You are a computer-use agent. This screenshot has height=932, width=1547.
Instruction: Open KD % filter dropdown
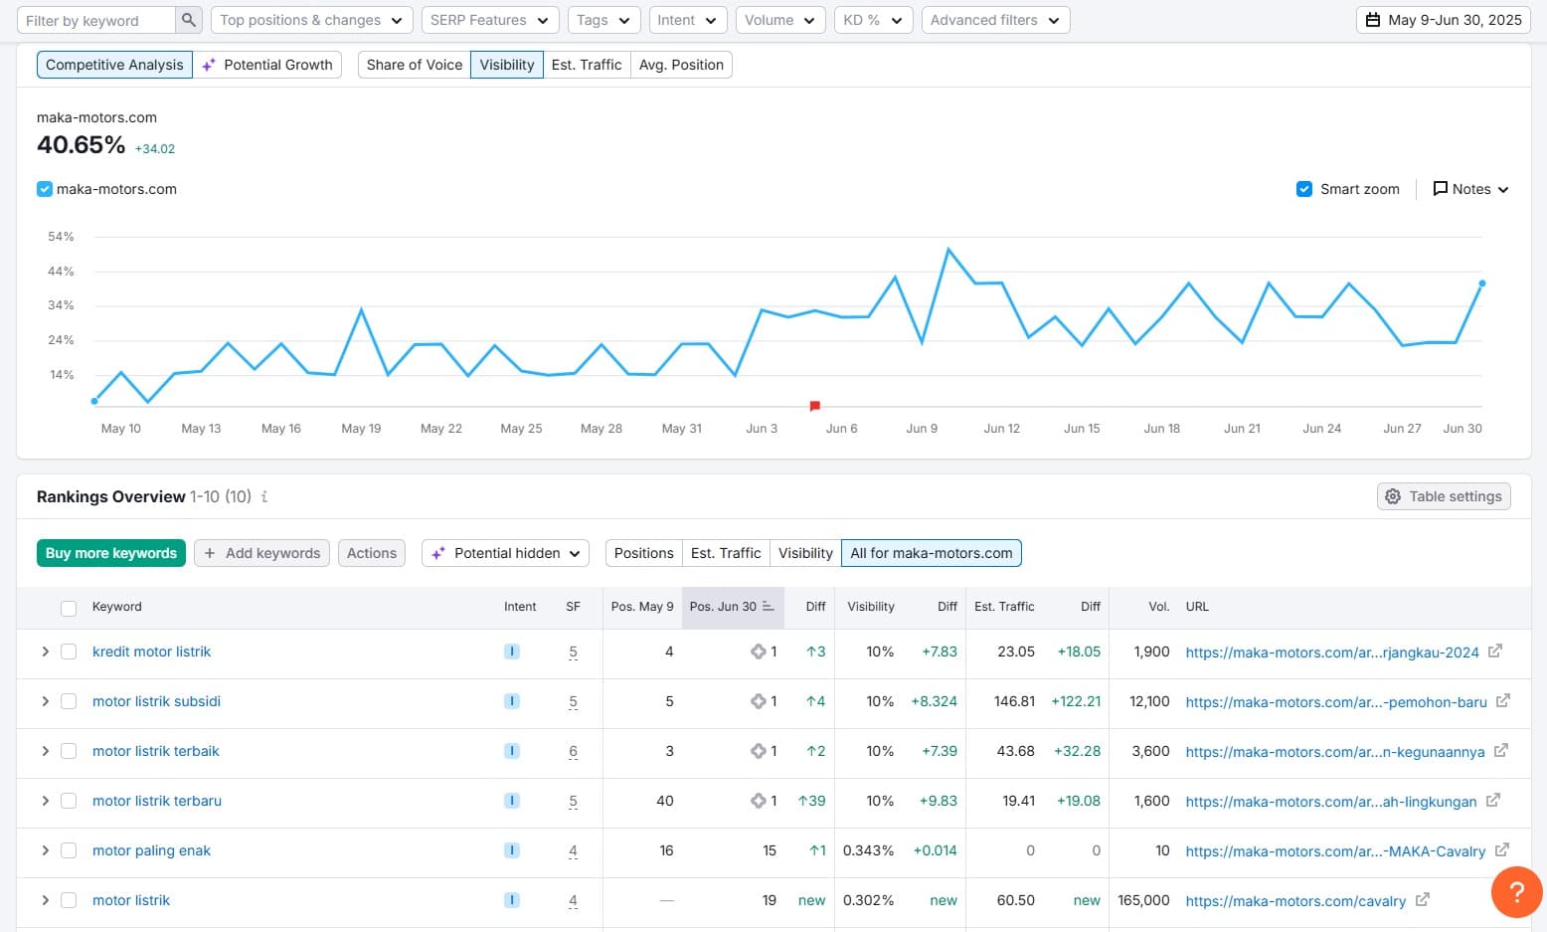873,20
